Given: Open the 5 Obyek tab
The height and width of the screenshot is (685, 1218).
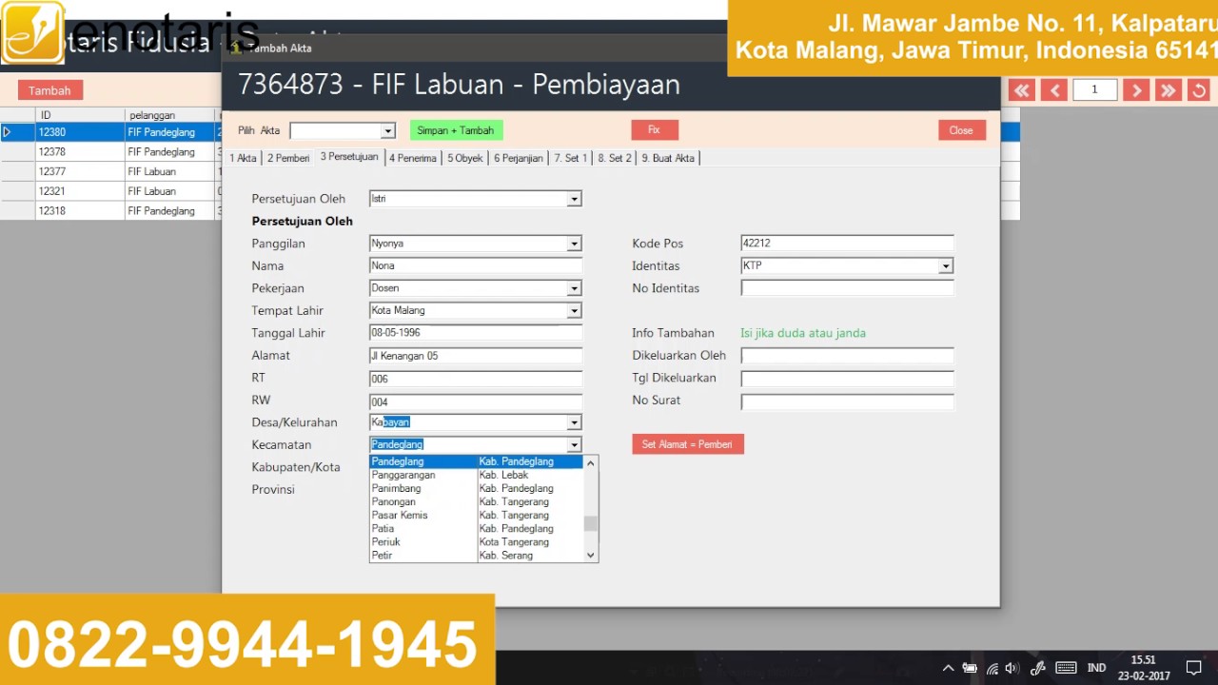Looking at the screenshot, I should (x=465, y=158).
